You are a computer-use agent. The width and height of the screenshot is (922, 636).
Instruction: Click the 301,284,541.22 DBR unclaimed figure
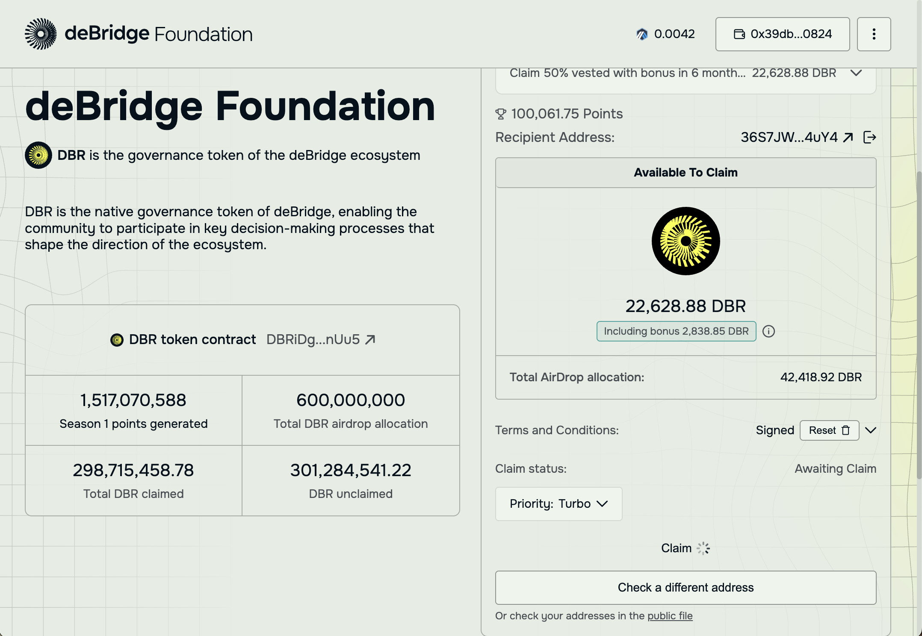point(350,470)
